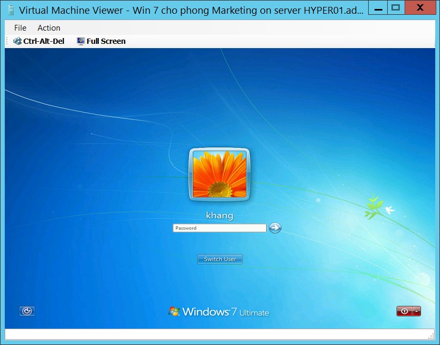Click the toolbar drag handle

tap(7, 41)
